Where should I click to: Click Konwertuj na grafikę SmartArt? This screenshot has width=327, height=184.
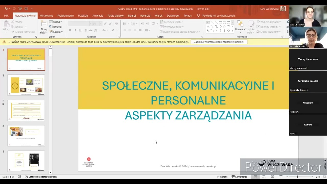pyautogui.click(x=180, y=32)
